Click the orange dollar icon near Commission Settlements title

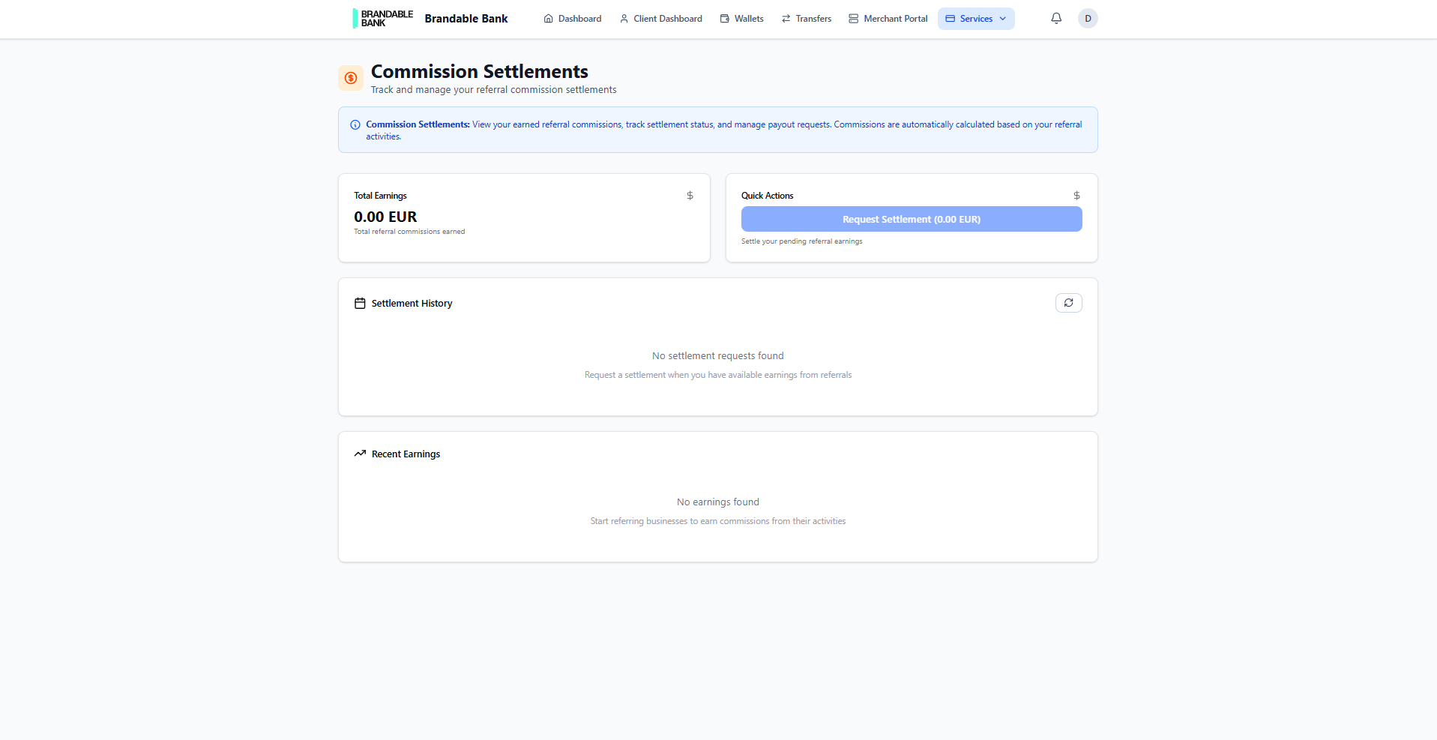point(350,77)
